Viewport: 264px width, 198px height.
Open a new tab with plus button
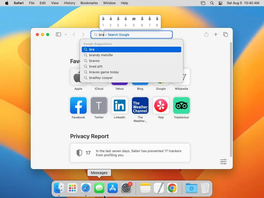[216, 34]
